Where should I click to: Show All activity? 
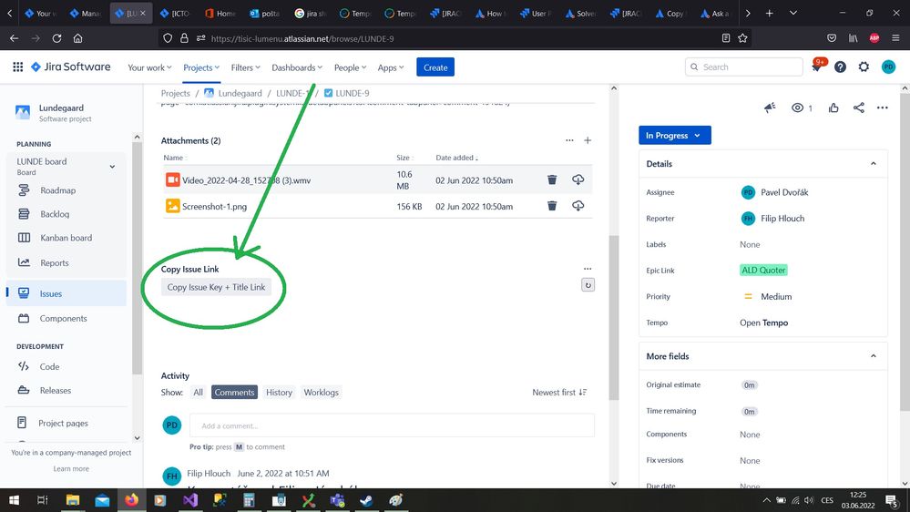198,393
